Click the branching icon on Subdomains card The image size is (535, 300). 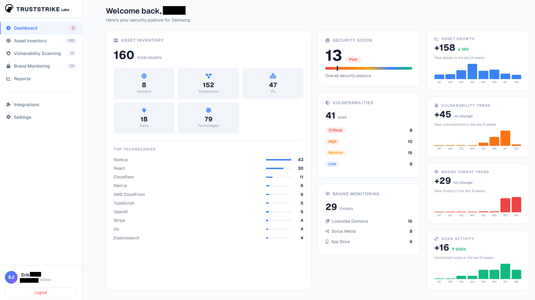click(208, 76)
